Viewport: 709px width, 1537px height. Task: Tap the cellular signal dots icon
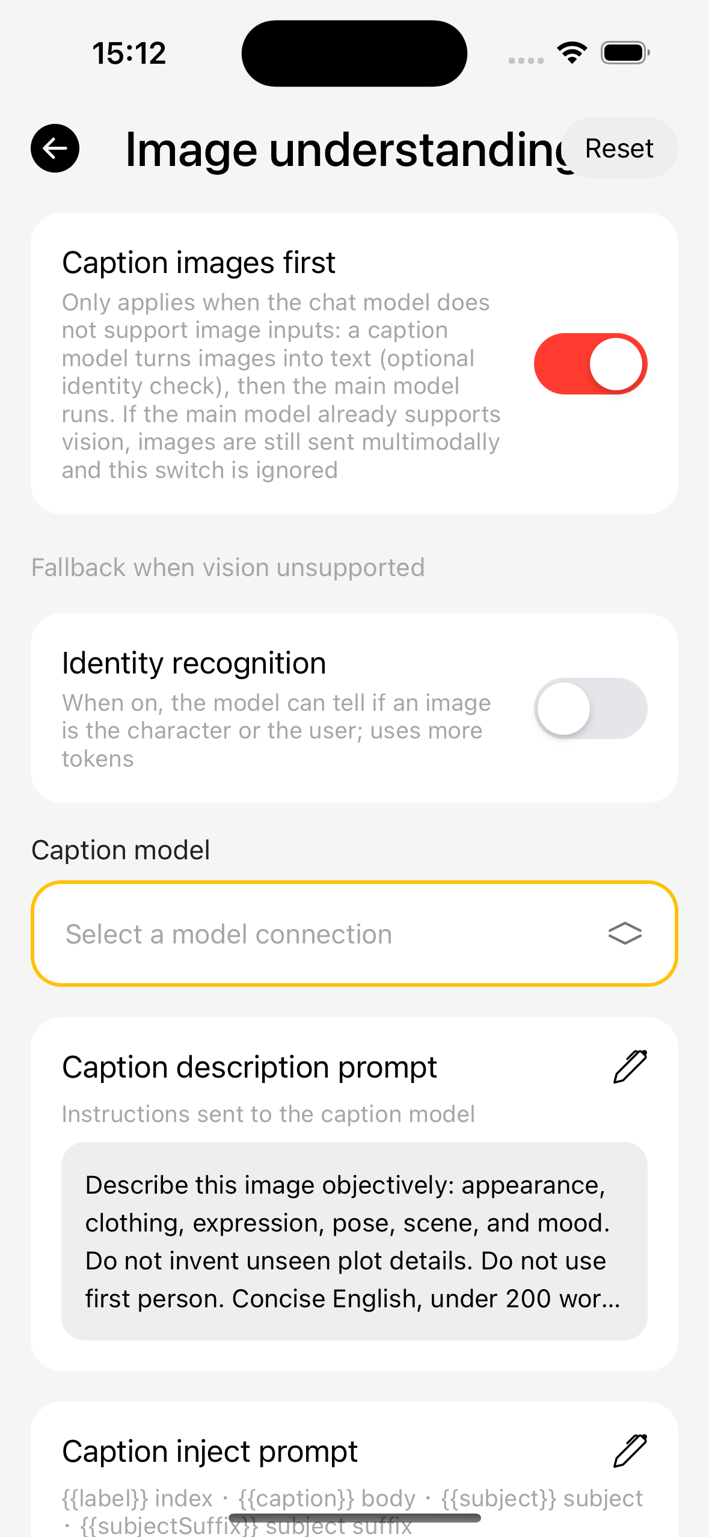click(x=526, y=60)
